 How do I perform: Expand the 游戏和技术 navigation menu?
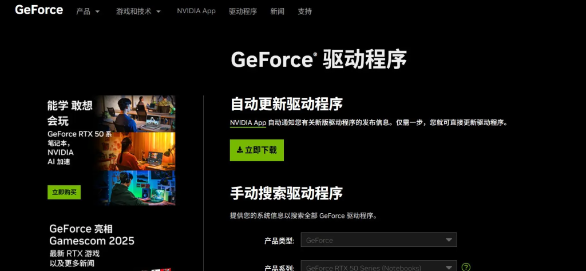click(x=138, y=11)
